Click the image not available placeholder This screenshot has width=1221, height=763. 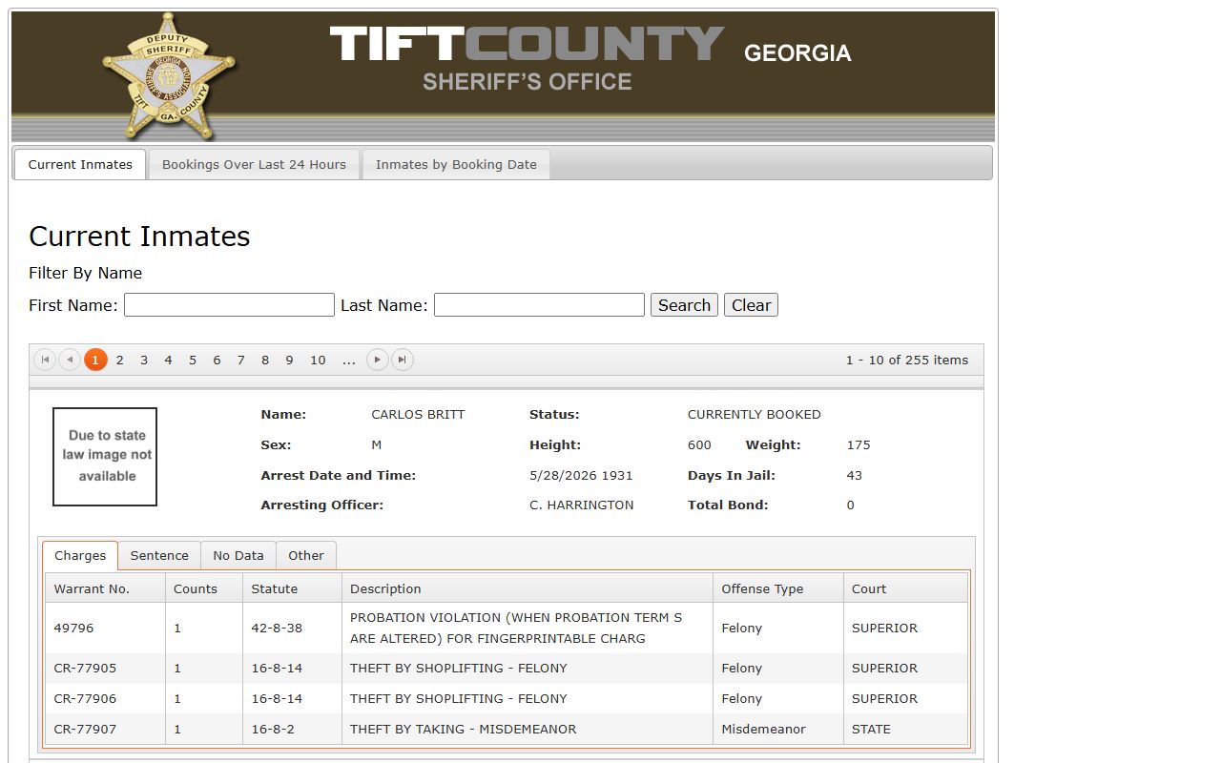coord(105,457)
